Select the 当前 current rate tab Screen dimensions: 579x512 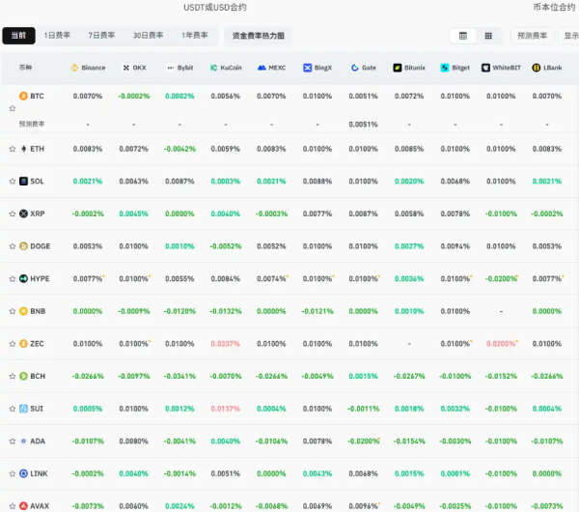[x=19, y=36]
